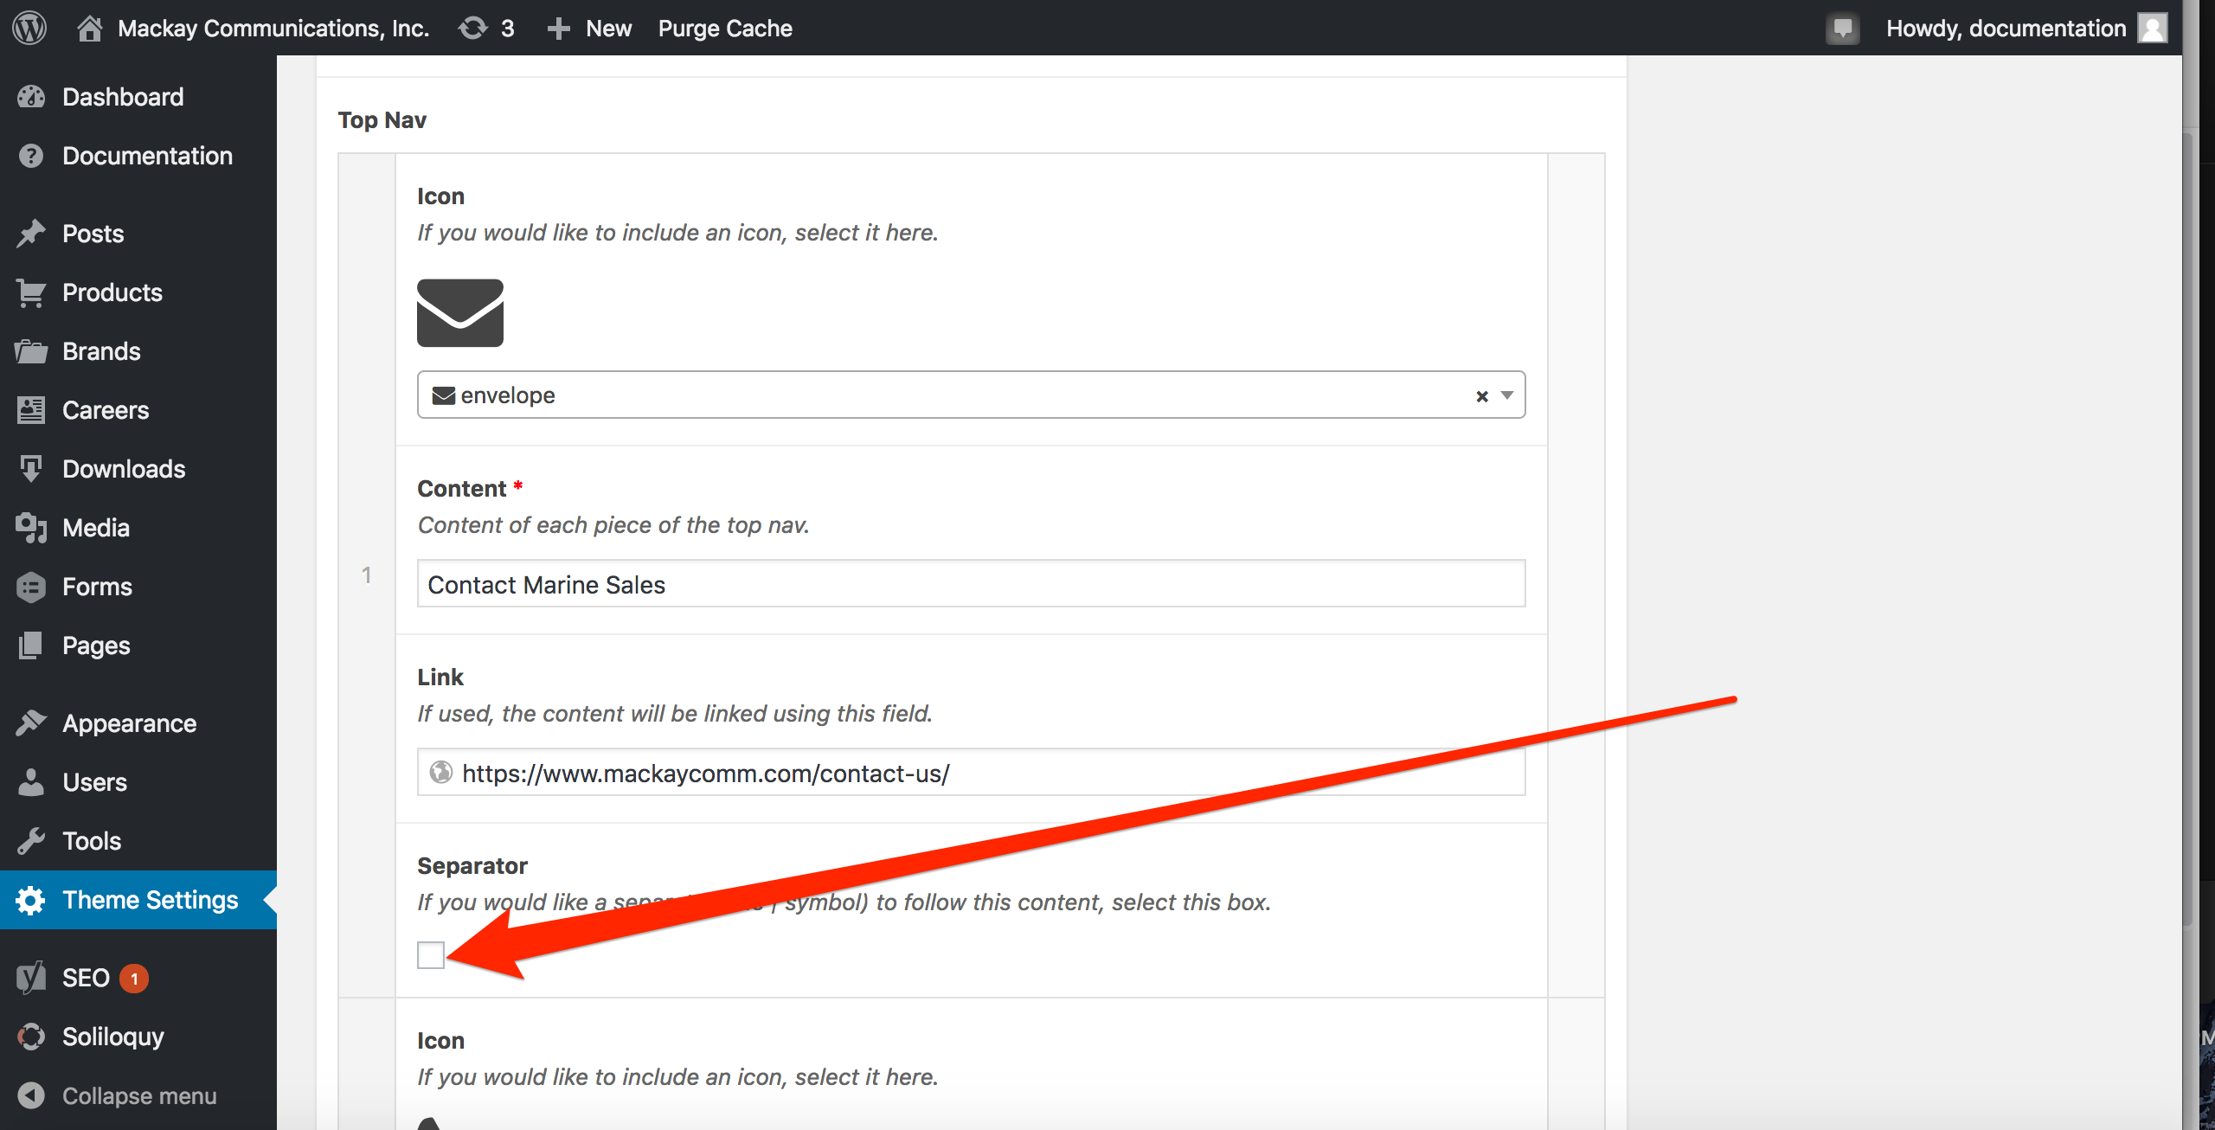Click the New link in admin bar
Image resolution: width=2215 pixels, height=1130 pixels.
(x=607, y=28)
